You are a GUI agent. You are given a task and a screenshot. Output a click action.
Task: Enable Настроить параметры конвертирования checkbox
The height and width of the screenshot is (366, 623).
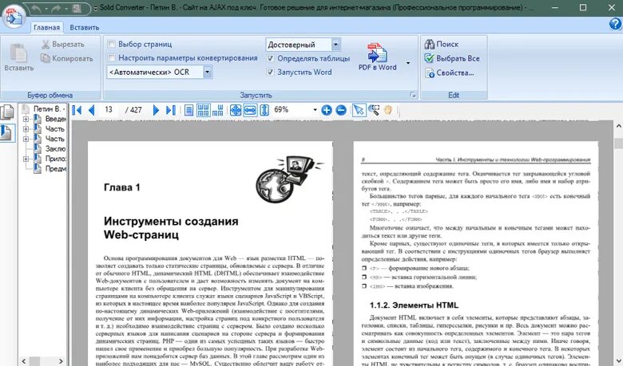112,58
